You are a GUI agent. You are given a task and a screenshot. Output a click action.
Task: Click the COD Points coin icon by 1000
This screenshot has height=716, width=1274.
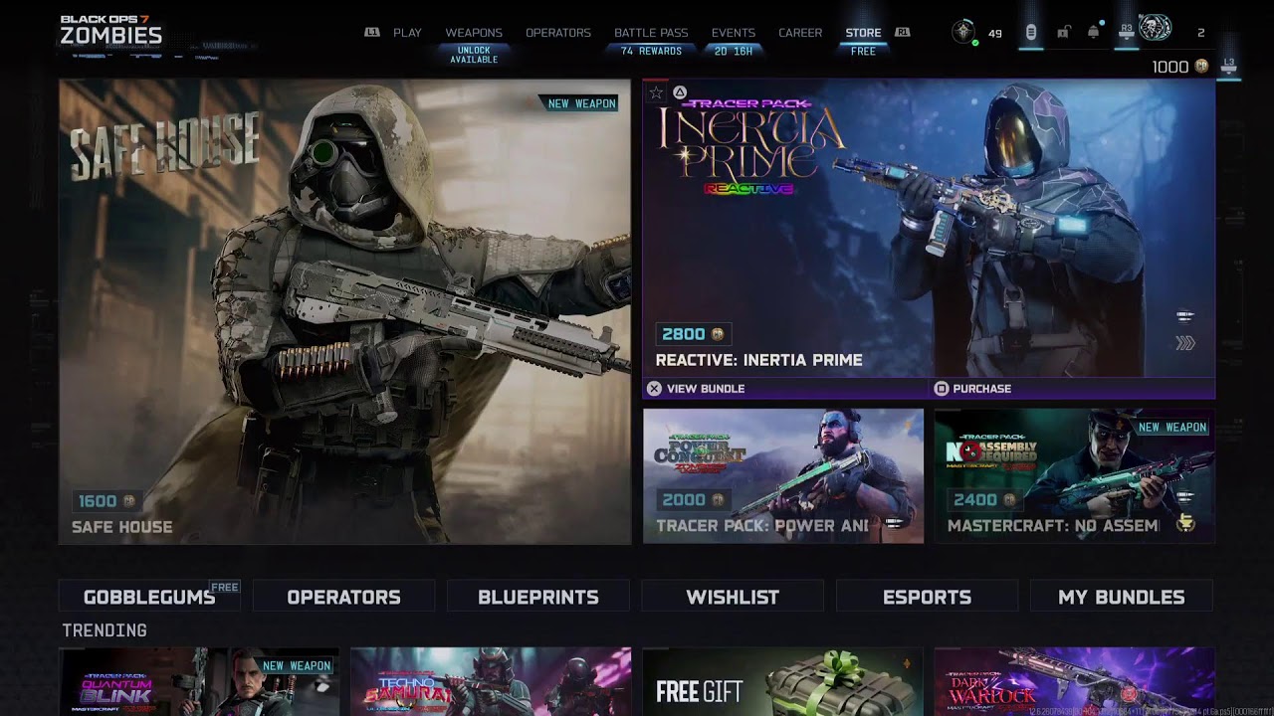coord(1201,67)
